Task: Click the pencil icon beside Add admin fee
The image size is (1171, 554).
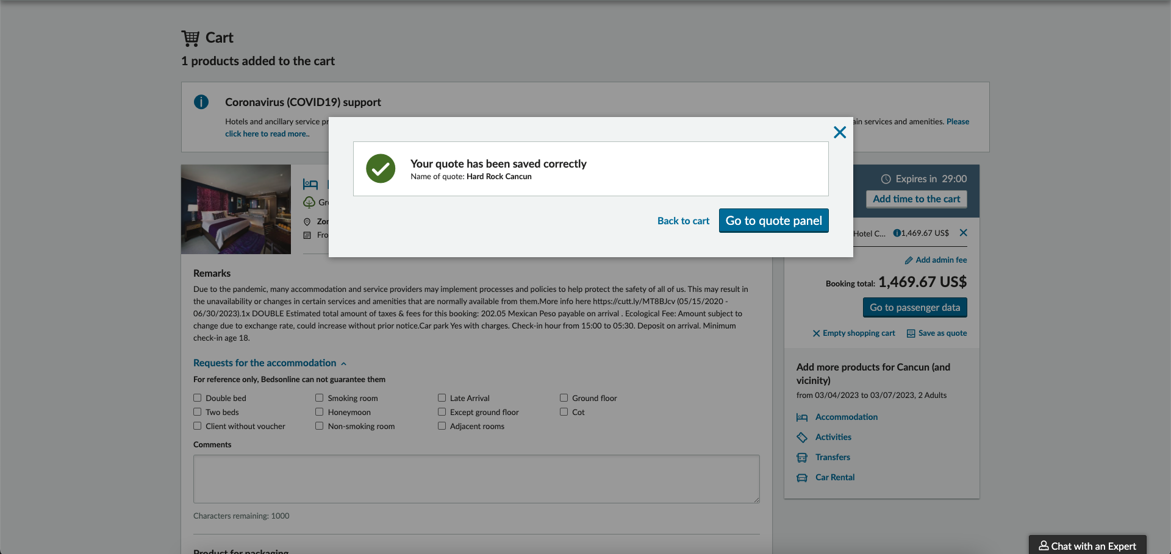Action: [x=909, y=260]
